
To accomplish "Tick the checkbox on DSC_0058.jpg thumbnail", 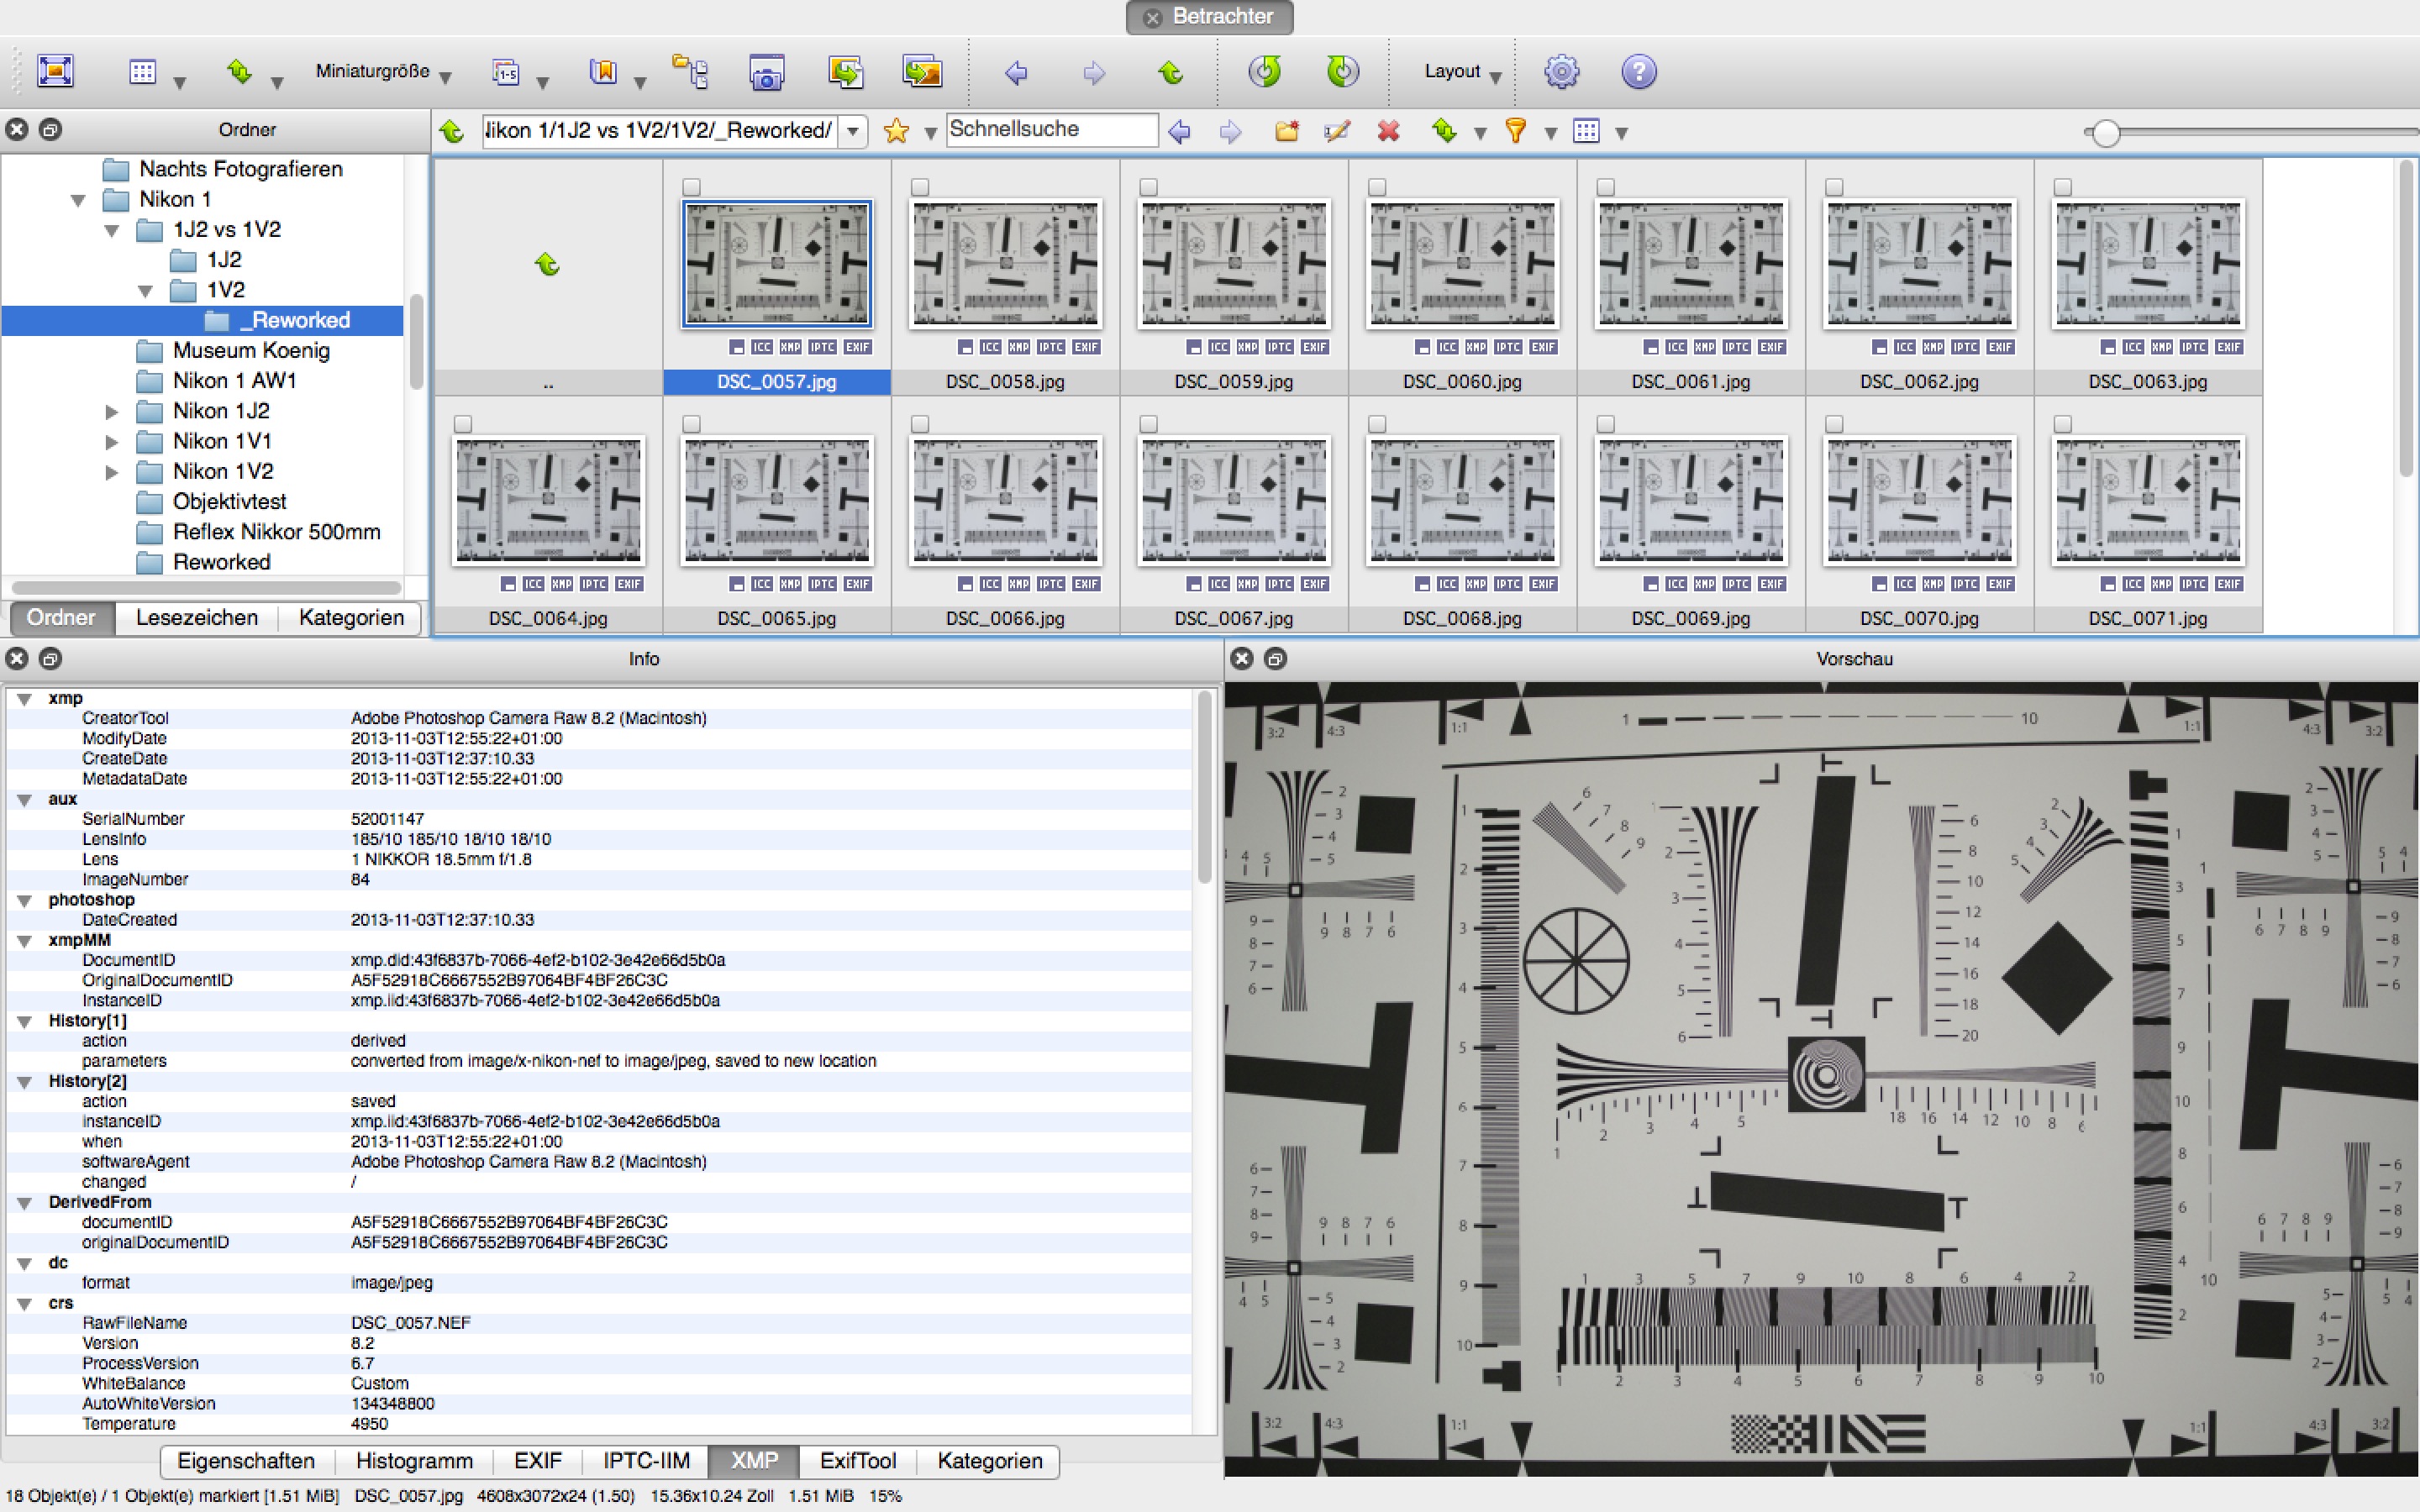I will pyautogui.click(x=920, y=187).
